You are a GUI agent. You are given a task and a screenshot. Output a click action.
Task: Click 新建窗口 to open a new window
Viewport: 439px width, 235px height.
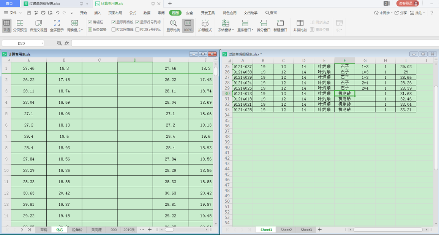[x=280, y=25]
